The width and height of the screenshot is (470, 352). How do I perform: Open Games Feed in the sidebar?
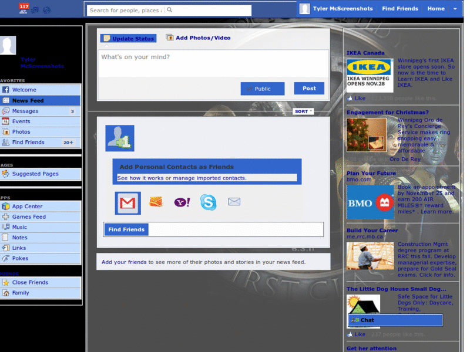41,216
